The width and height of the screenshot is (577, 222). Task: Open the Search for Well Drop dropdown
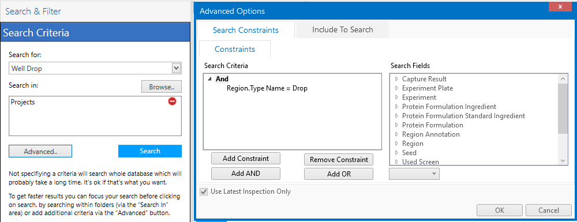176,68
